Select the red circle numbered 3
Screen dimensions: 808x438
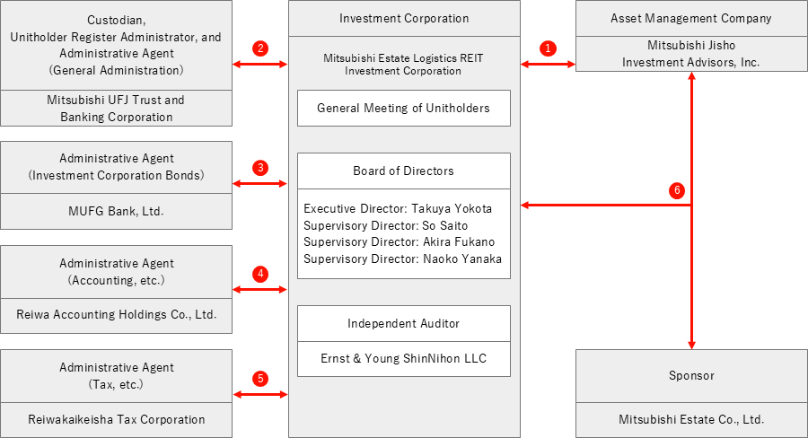[260, 168]
